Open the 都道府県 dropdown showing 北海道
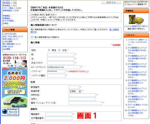150x124 pixels. pos(75,91)
